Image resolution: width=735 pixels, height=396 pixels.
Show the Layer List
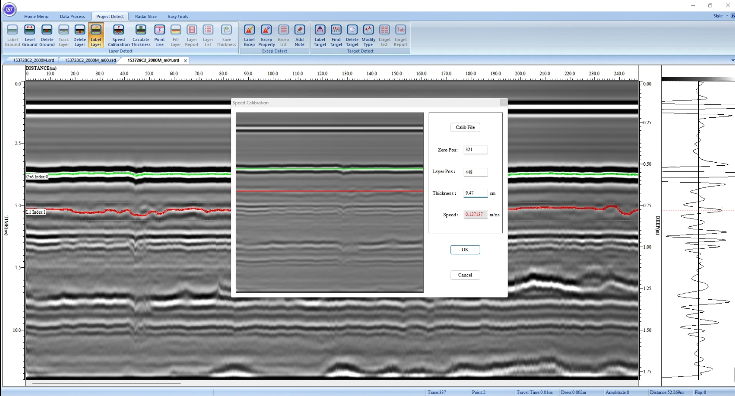click(208, 35)
